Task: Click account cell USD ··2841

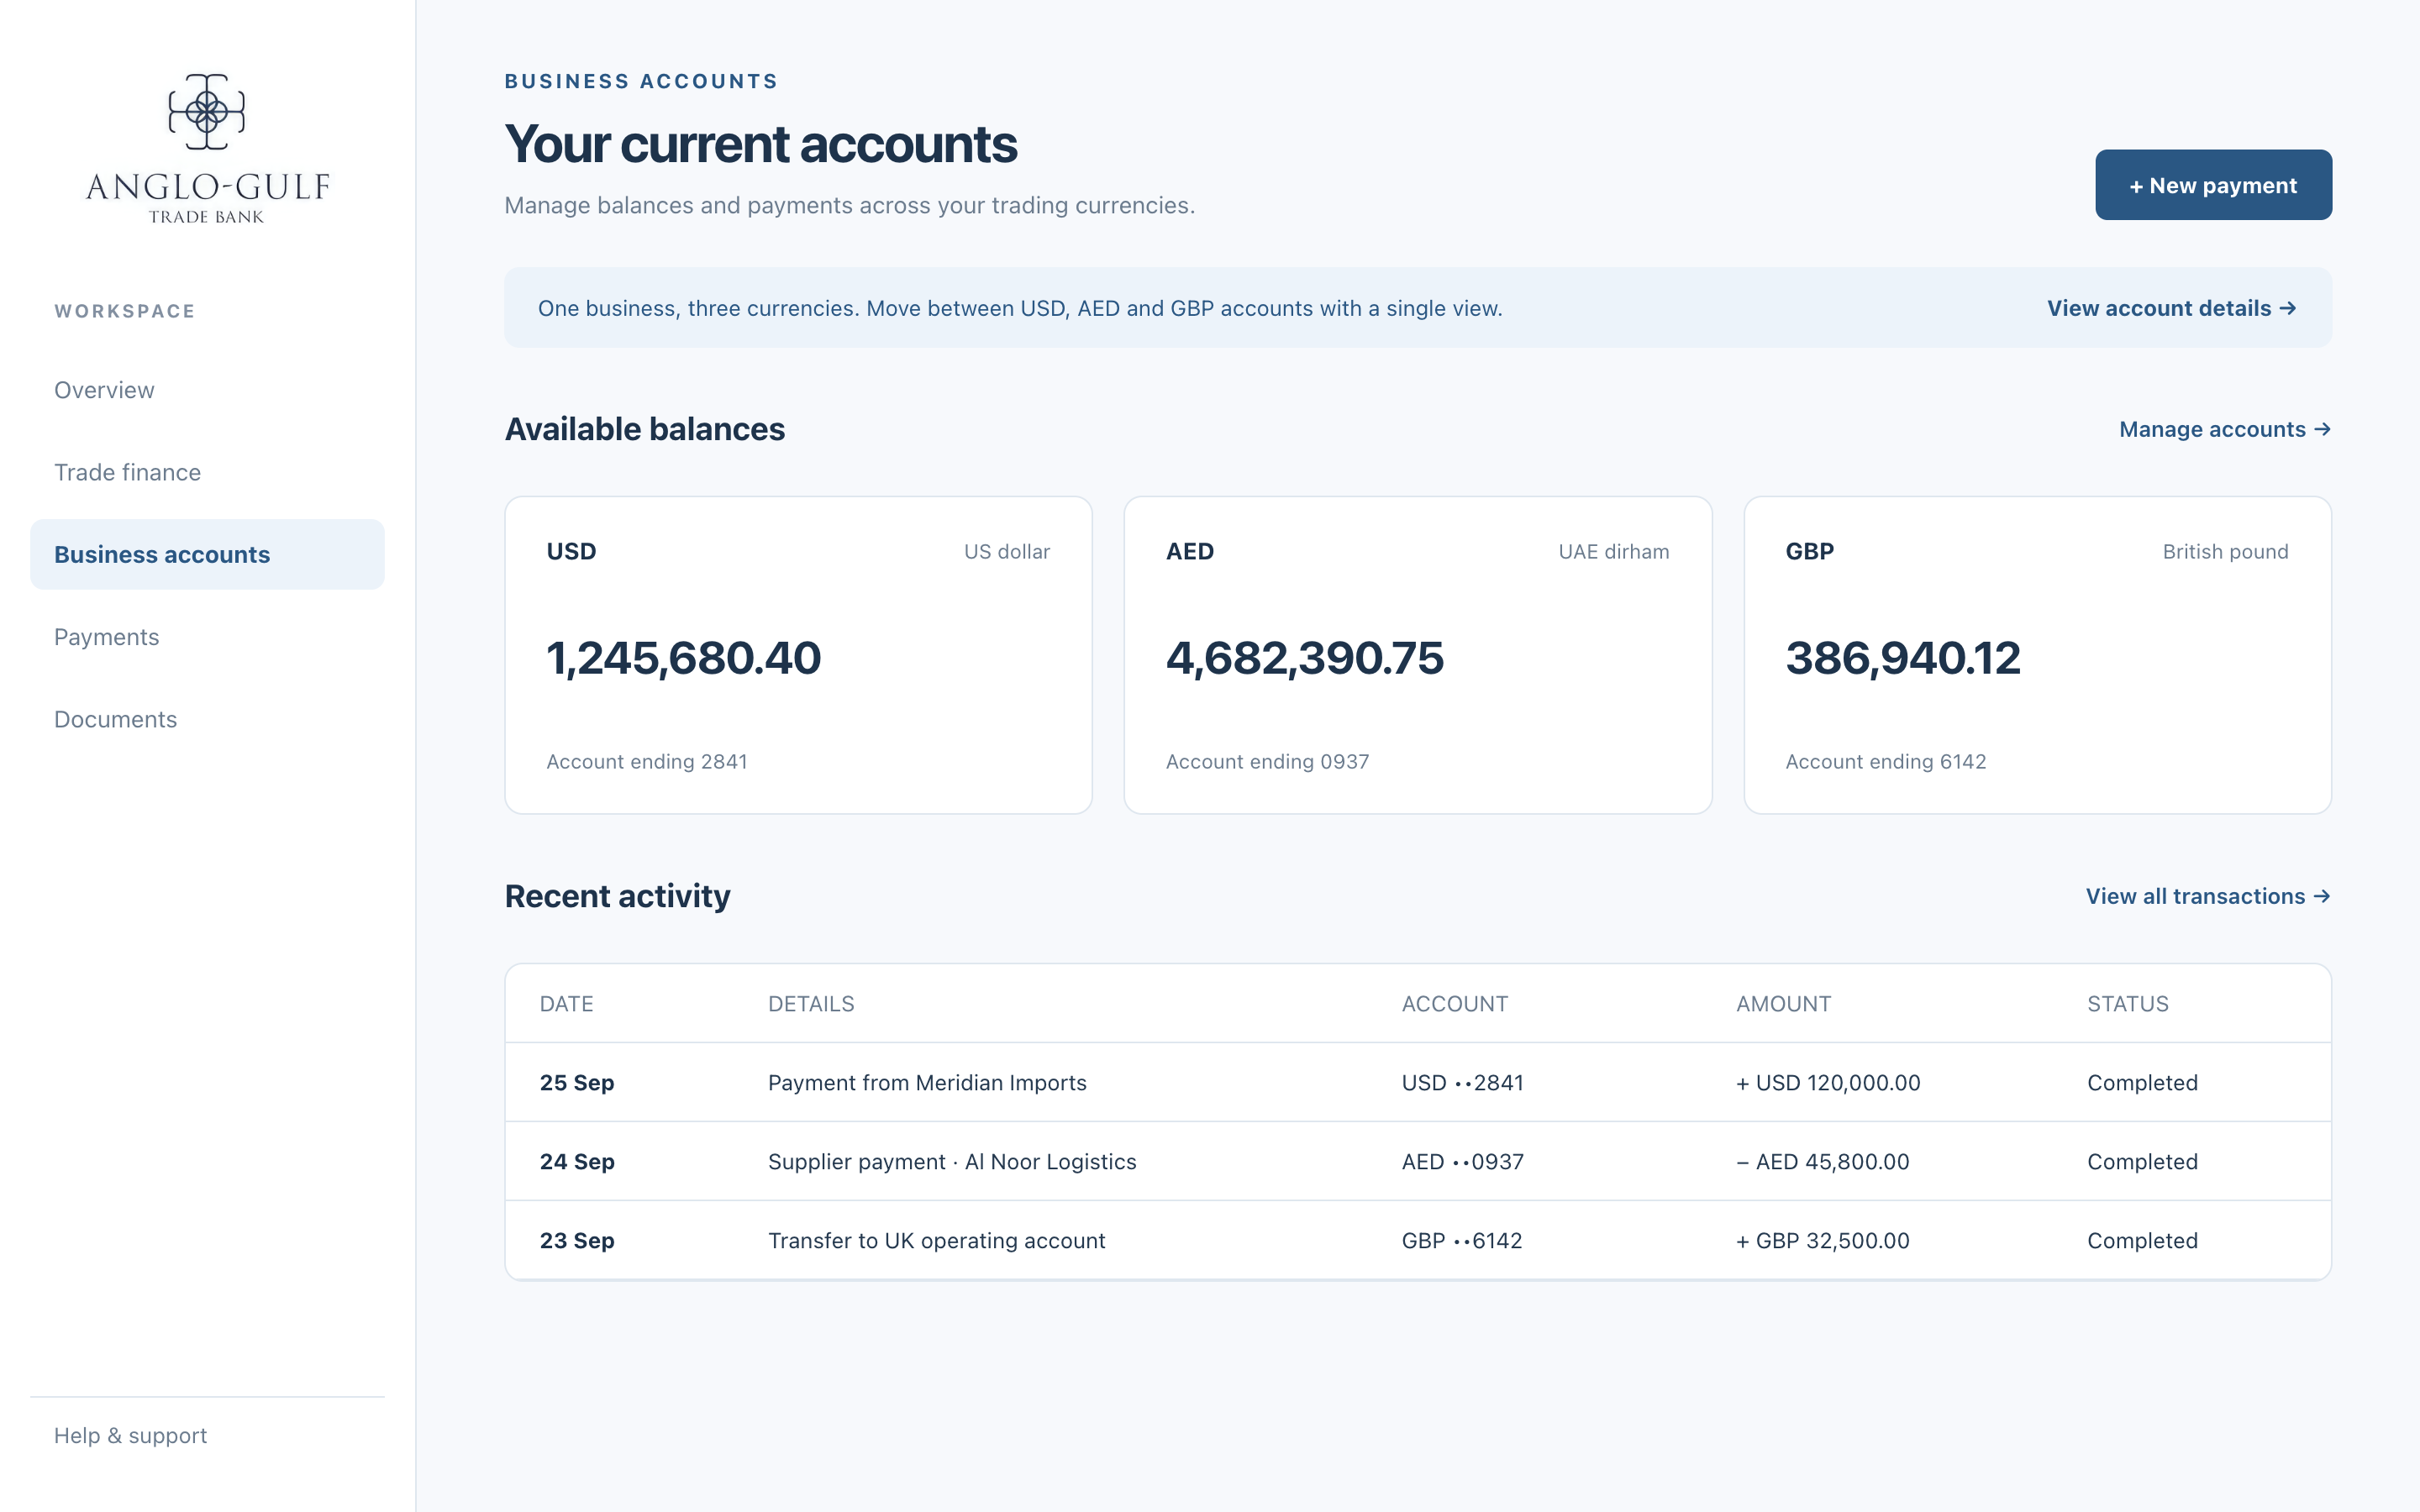Action: point(1462,1083)
